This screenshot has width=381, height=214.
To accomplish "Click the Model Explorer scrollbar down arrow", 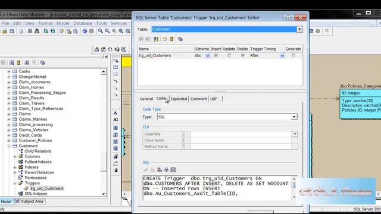I will coord(104,194).
